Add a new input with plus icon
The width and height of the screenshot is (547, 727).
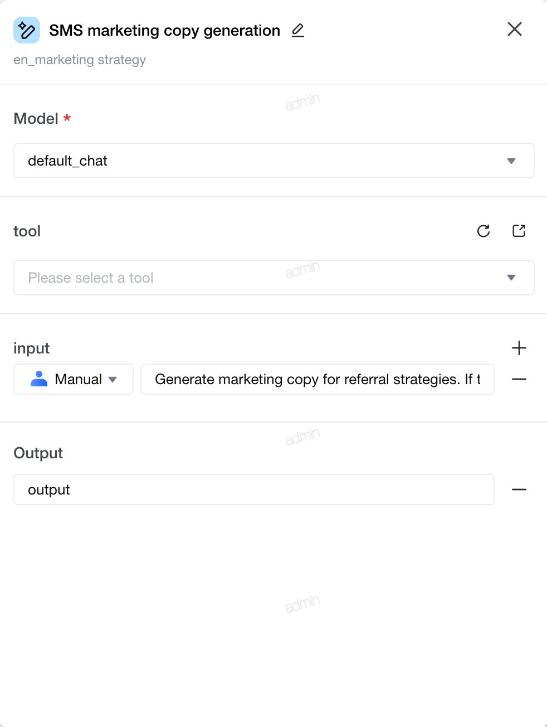(519, 348)
